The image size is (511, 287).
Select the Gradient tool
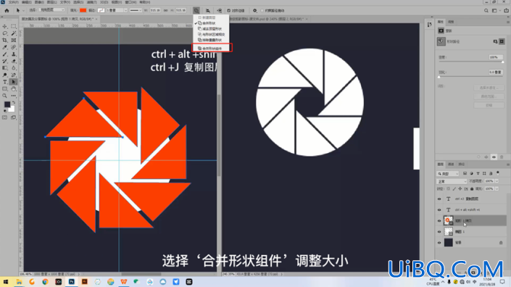tap(4, 67)
